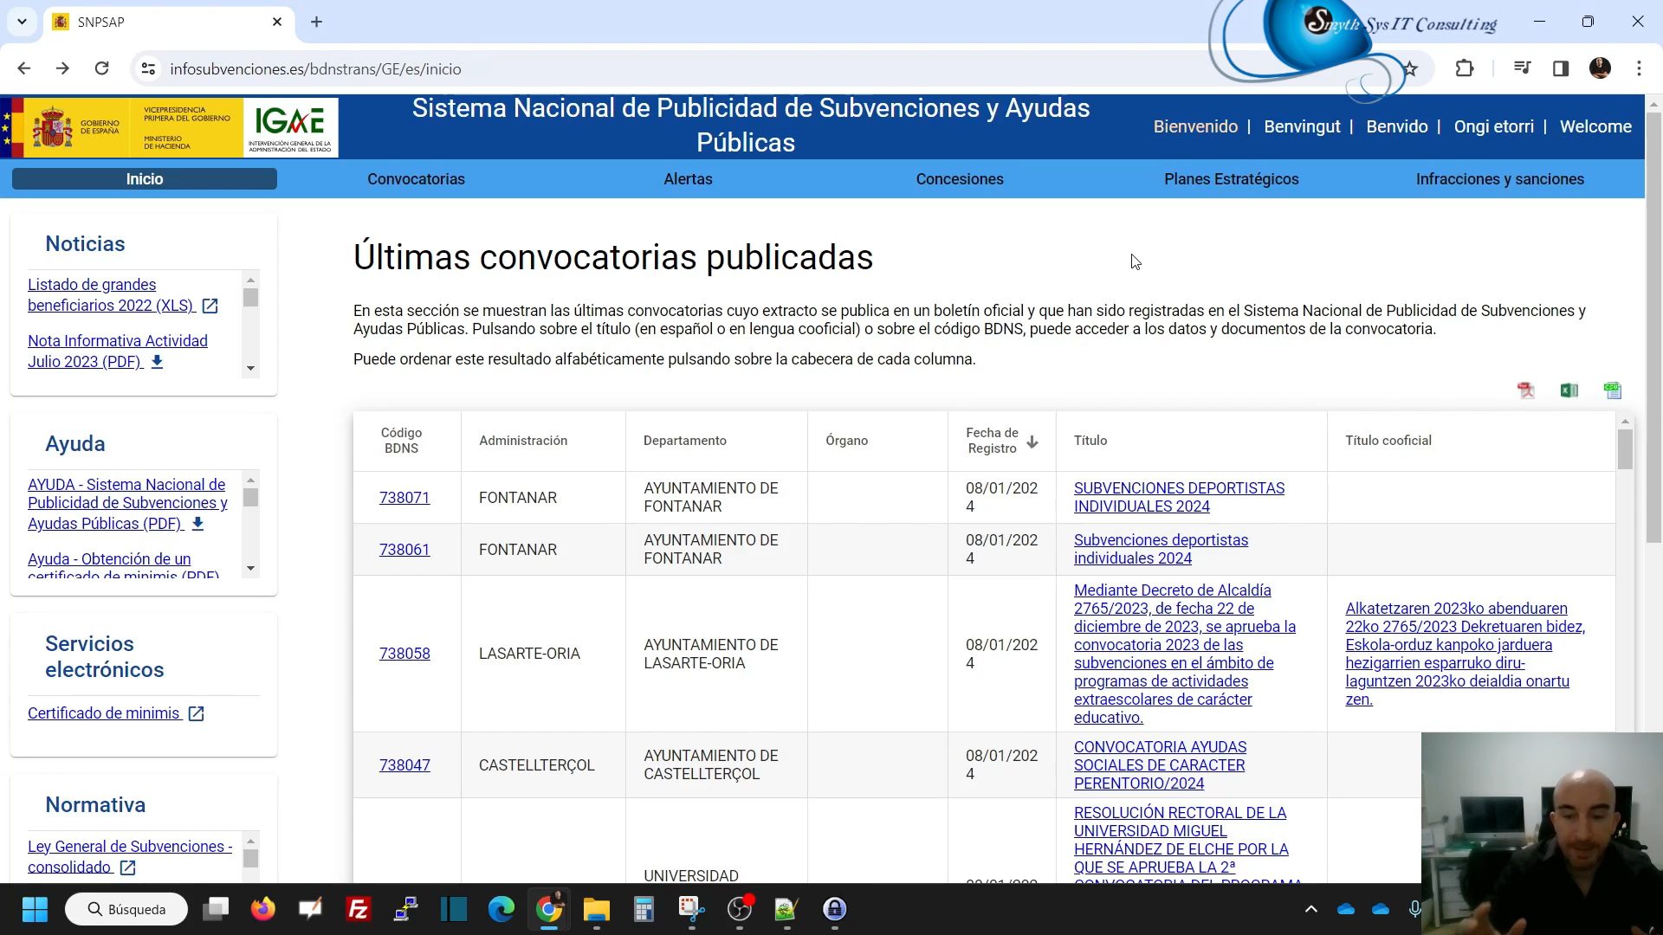Click download icon next to Nota Informativa PDF
Screen dimensions: 1663x935
(x=157, y=362)
